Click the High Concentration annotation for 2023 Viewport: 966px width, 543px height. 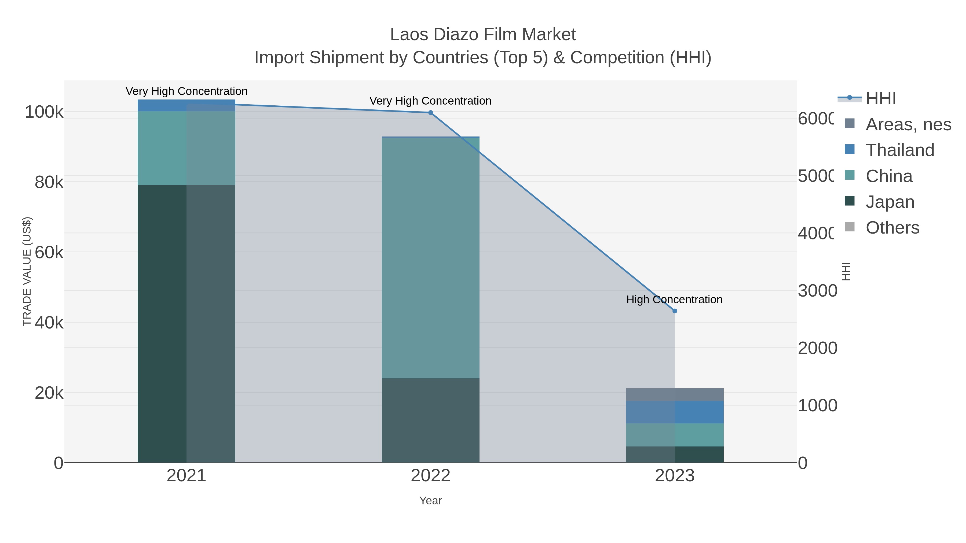[x=674, y=300]
